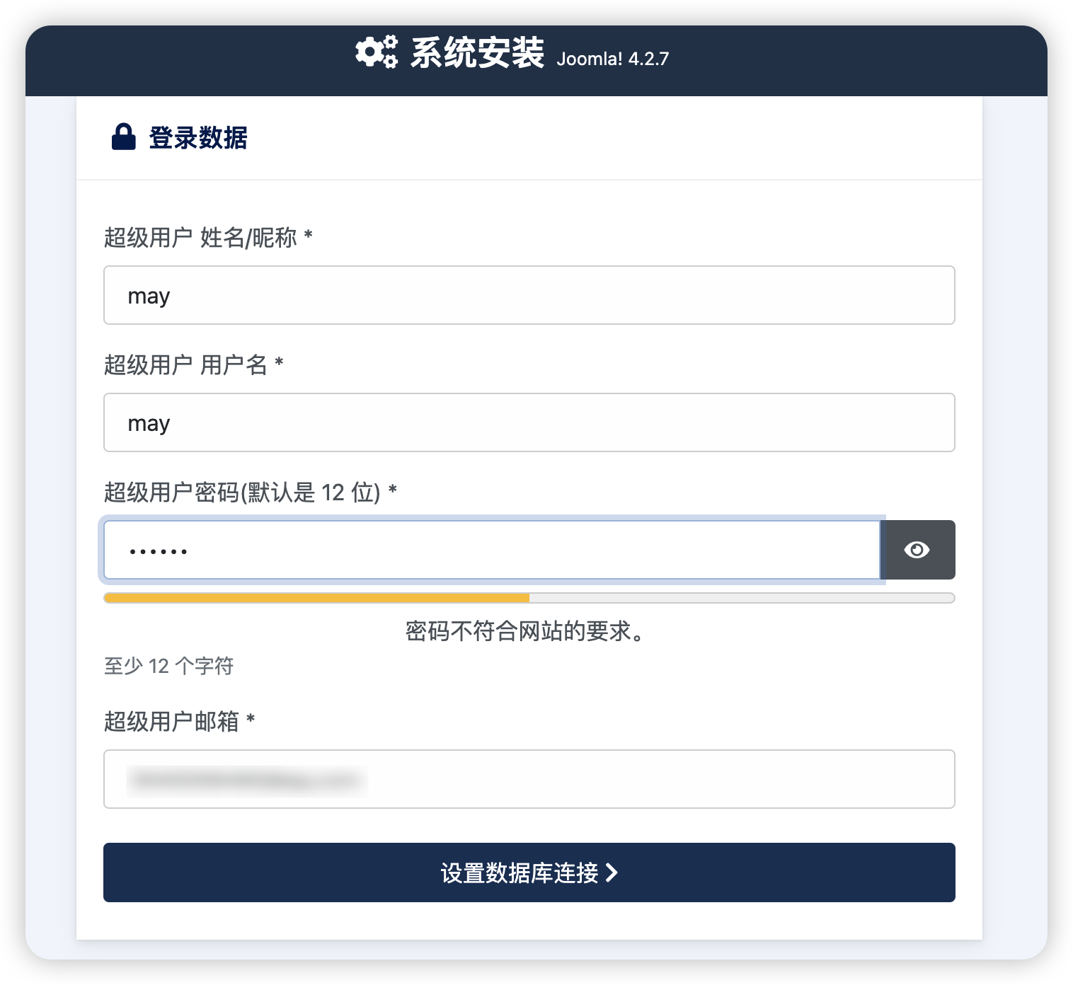The image size is (1073, 985).
Task: Click the yellow password strength bar
Action: (x=316, y=598)
